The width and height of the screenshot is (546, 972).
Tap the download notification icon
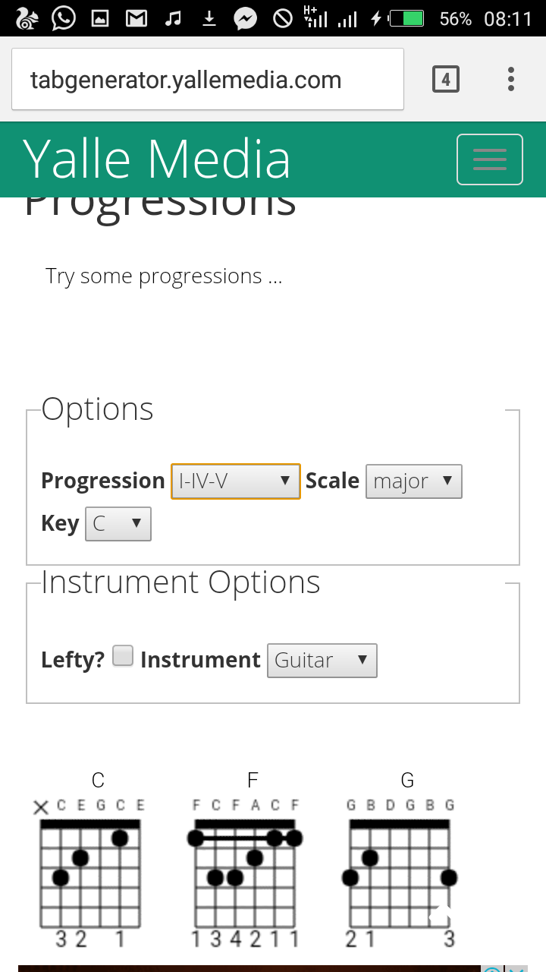pos(209,18)
